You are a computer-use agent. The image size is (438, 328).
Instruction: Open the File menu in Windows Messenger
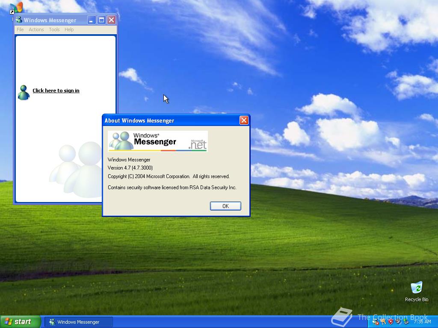pos(20,29)
